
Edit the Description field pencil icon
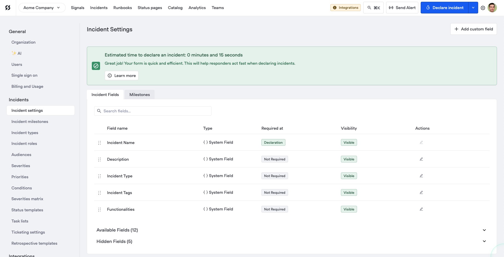coord(421,159)
